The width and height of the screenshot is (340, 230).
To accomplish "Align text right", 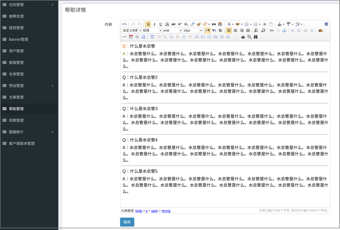I will 242,30.
